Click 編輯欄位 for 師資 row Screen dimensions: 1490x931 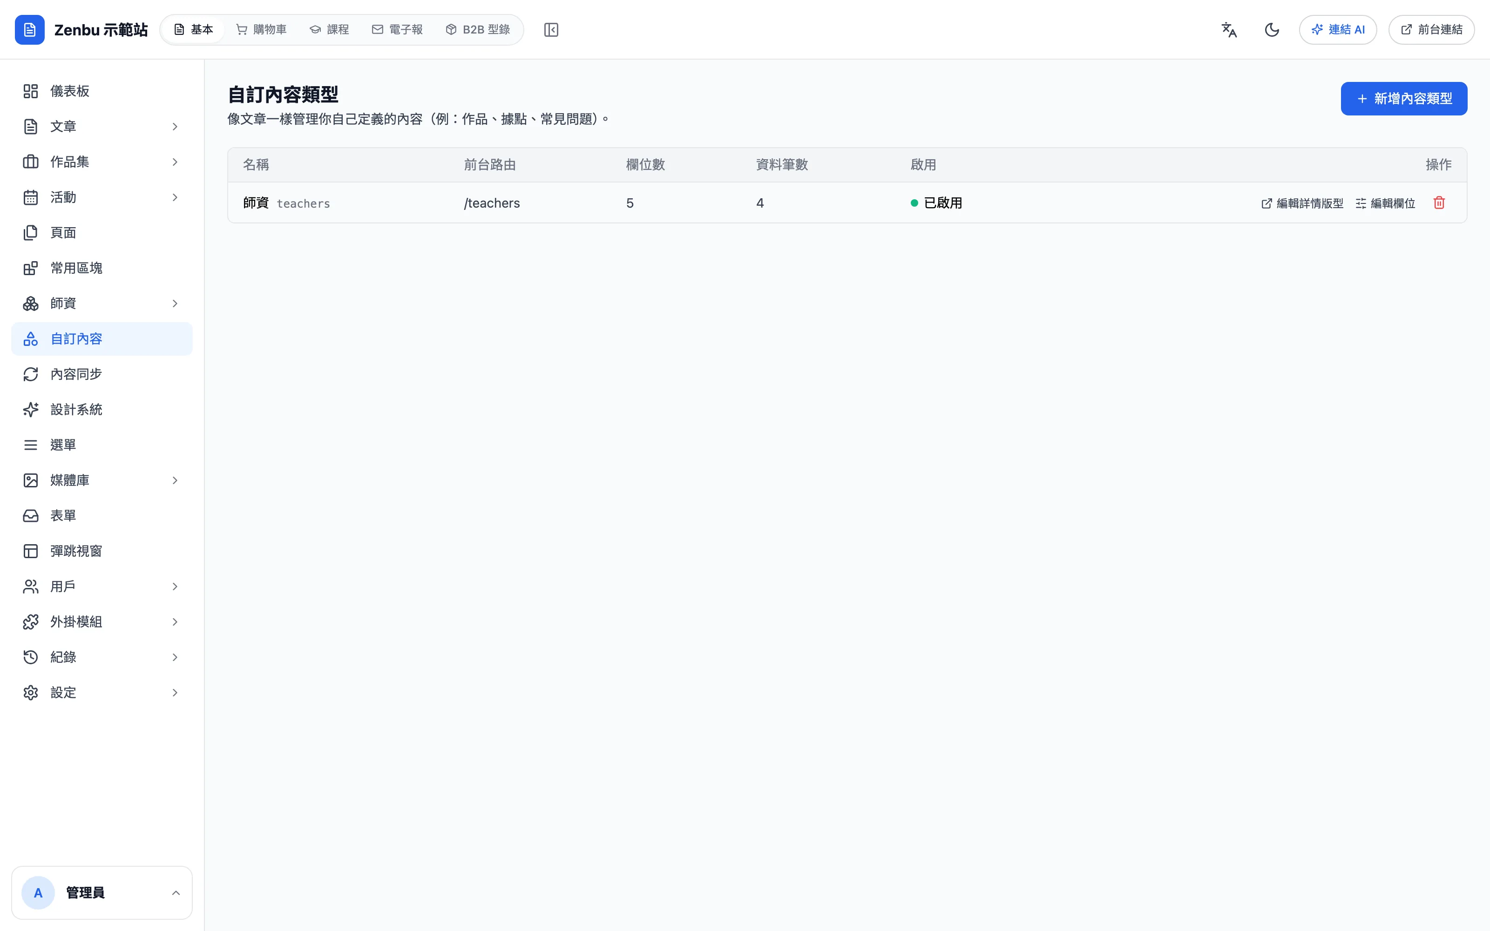click(1385, 203)
